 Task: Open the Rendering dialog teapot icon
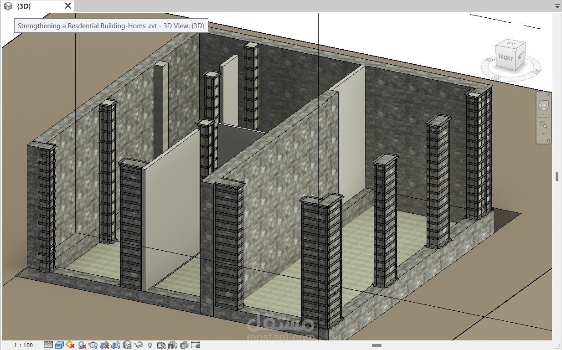pos(93,345)
